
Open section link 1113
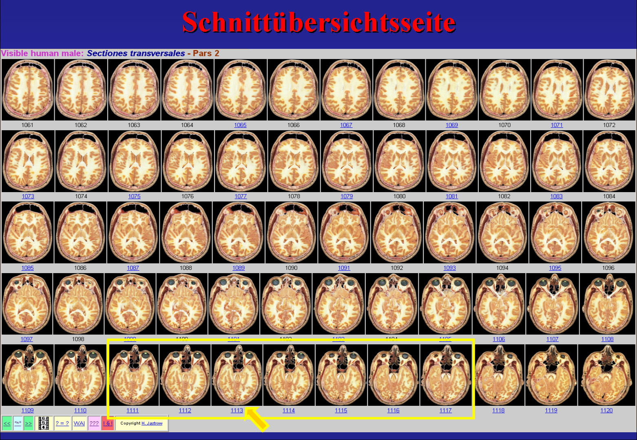237,410
